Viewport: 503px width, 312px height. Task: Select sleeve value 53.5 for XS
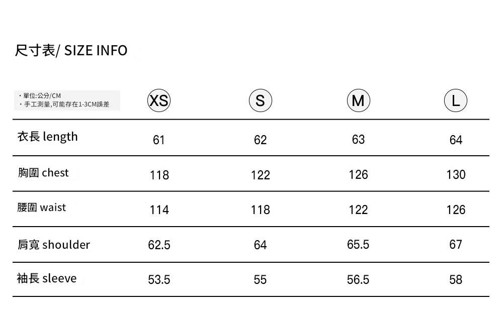(x=159, y=279)
